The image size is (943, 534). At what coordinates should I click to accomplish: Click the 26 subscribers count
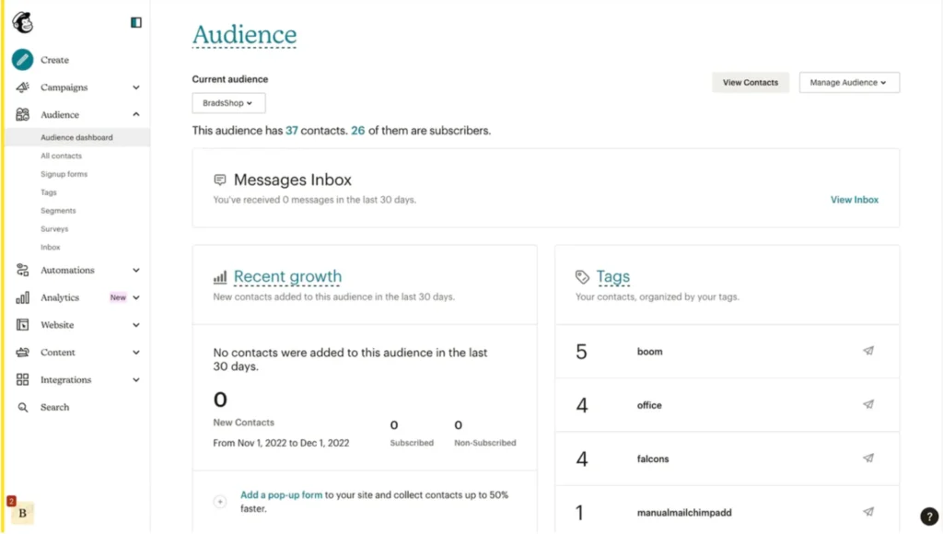pyautogui.click(x=358, y=131)
